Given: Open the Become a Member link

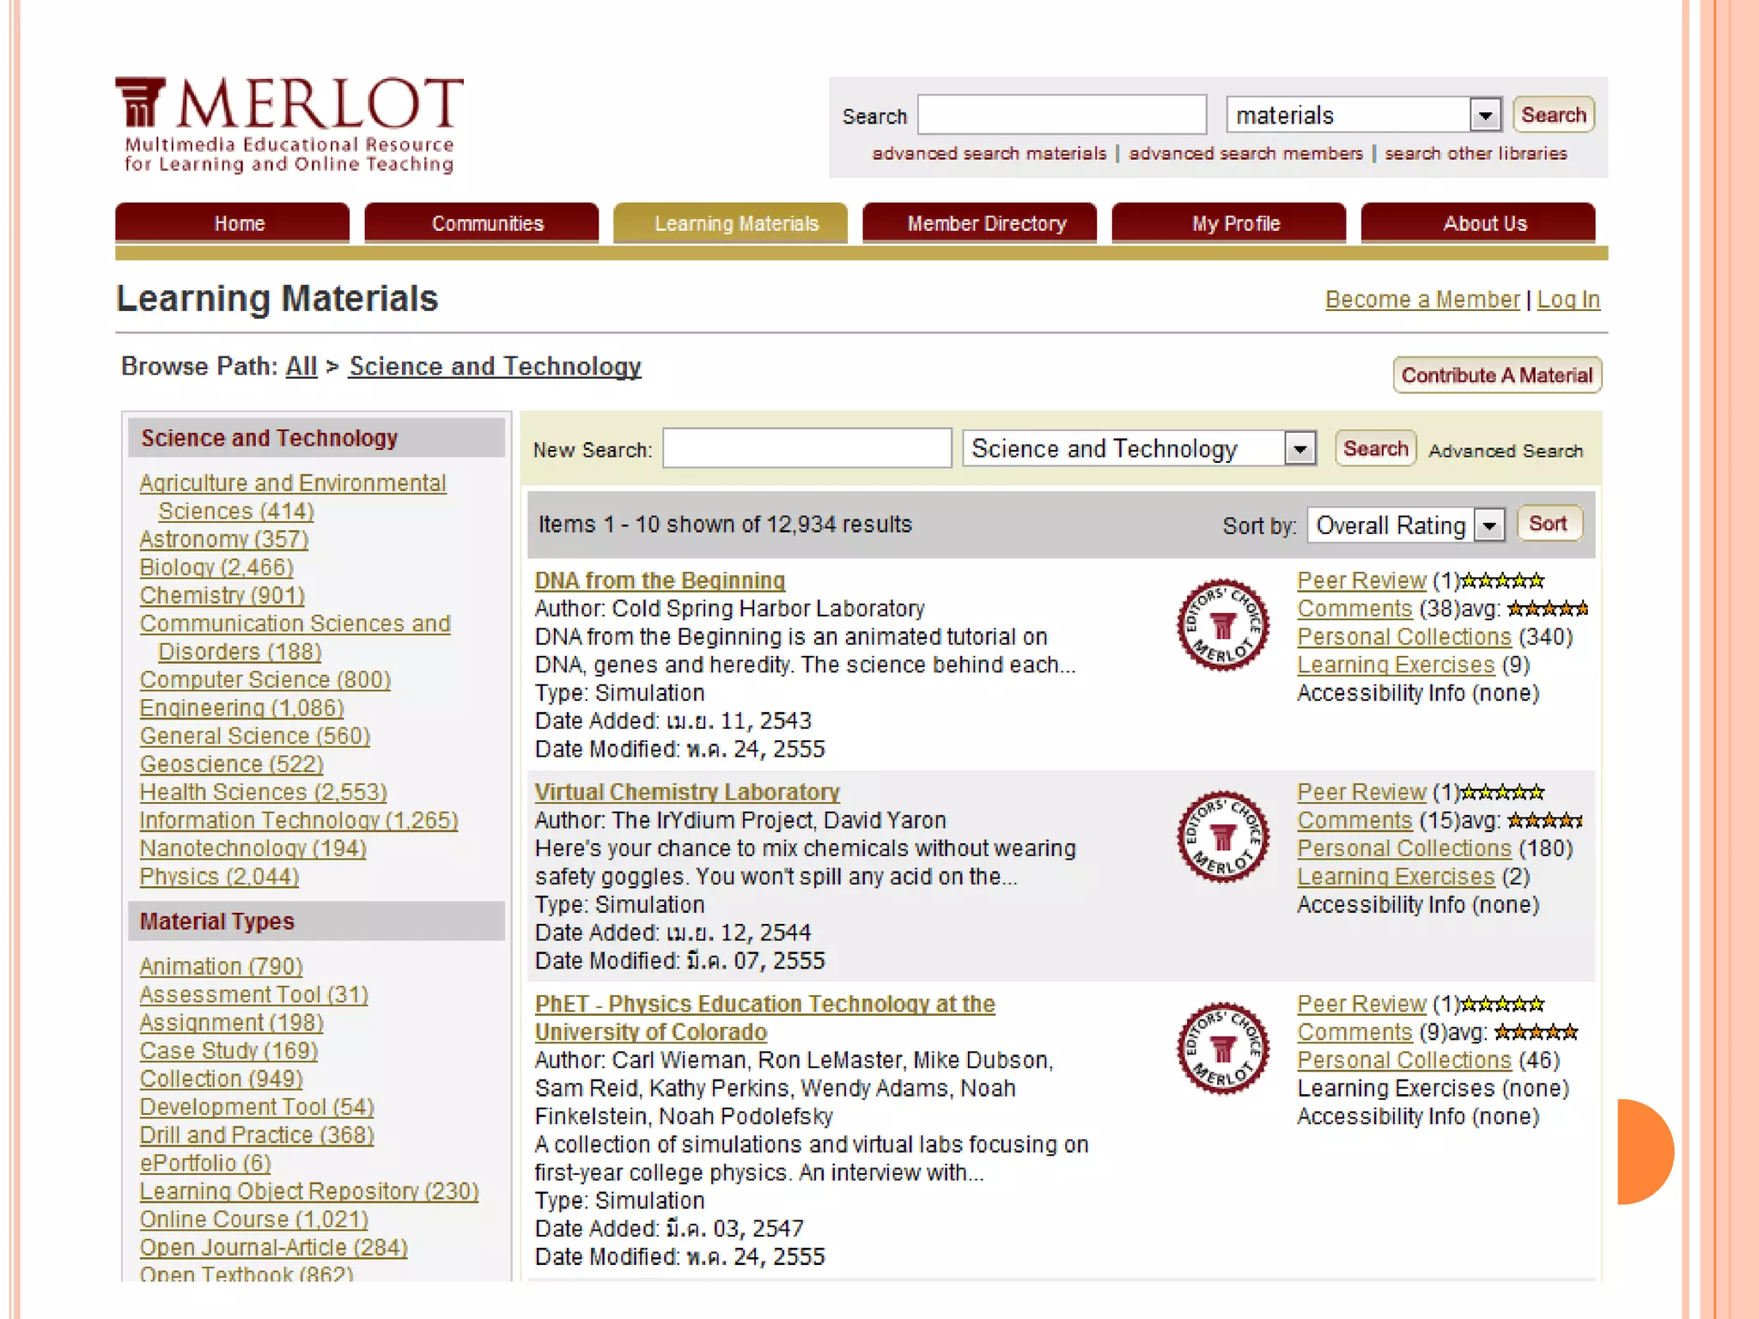Looking at the screenshot, I should [x=1422, y=300].
